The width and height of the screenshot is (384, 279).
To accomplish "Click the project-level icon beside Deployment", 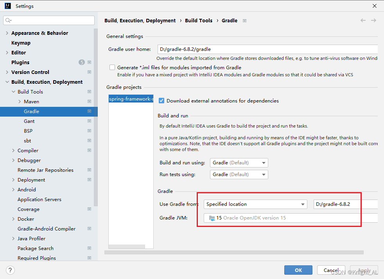I will pos(90,180).
